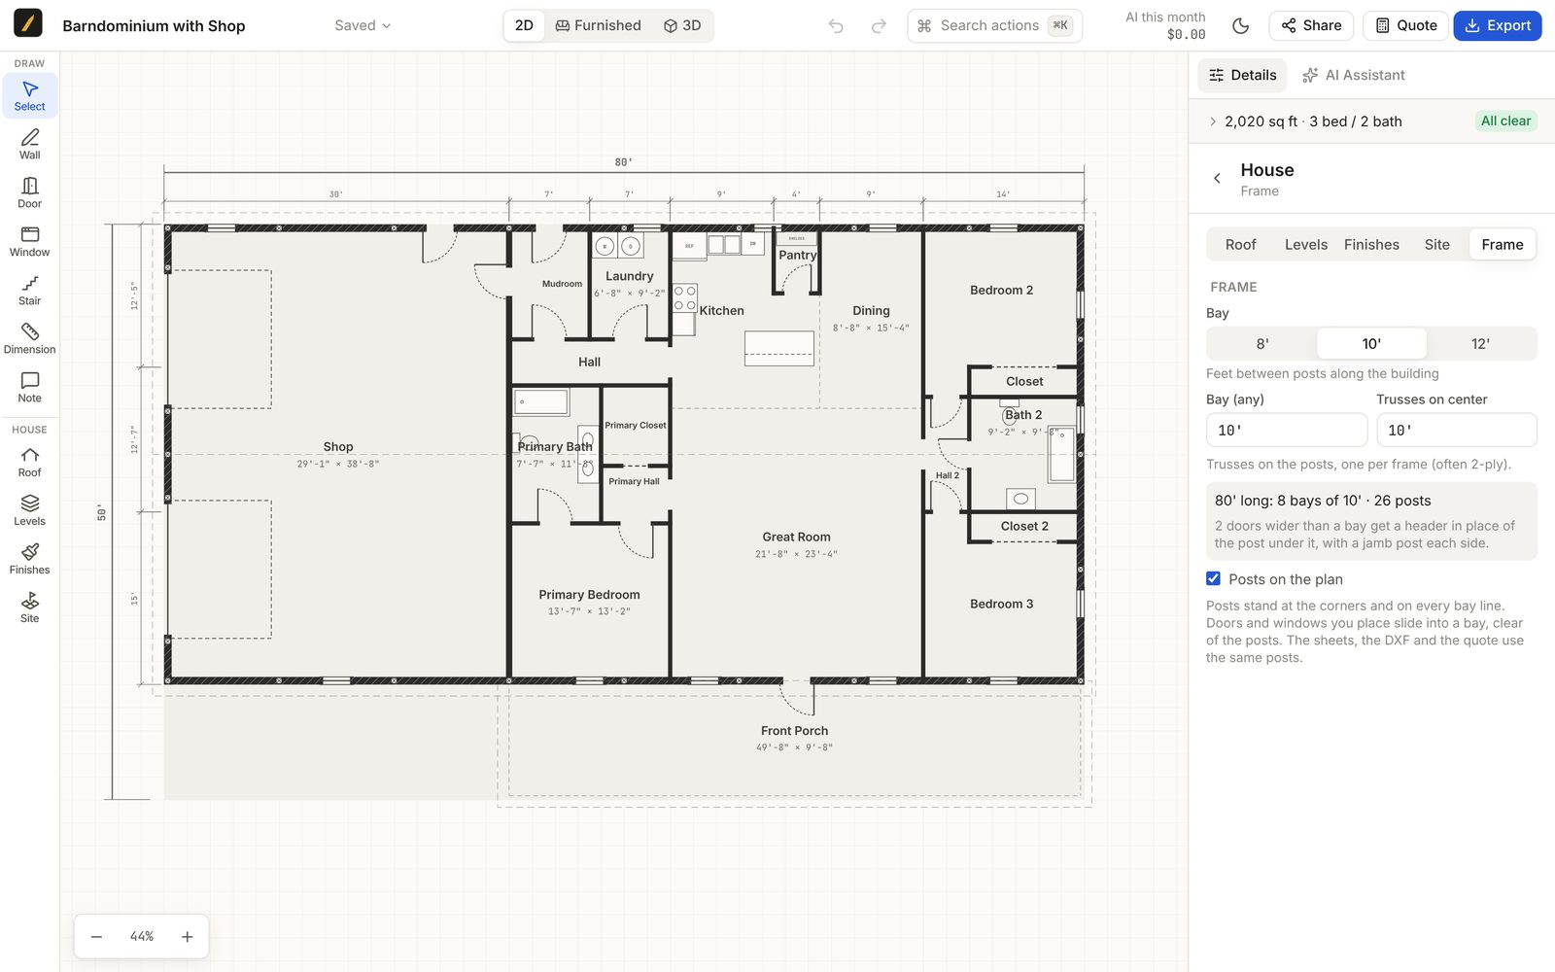The image size is (1555, 972).
Task: Click the Bay (any) input field
Action: pyautogui.click(x=1286, y=430)
